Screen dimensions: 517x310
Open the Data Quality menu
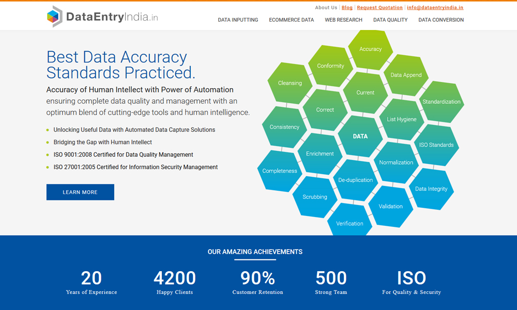pos(390,20)
